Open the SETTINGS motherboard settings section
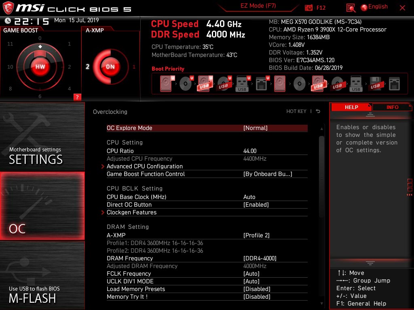 coord(42,136)
